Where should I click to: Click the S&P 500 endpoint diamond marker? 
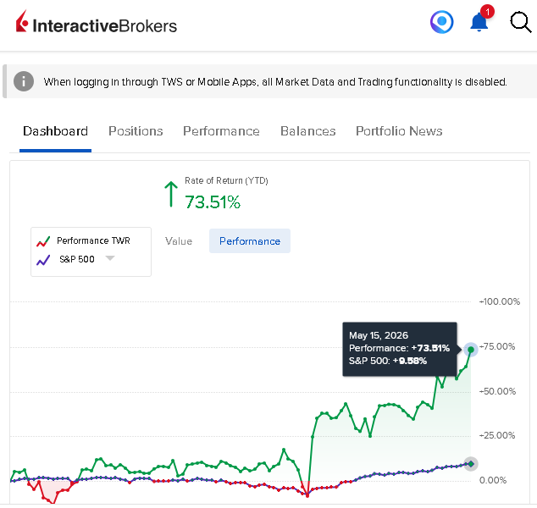[471, 464]
